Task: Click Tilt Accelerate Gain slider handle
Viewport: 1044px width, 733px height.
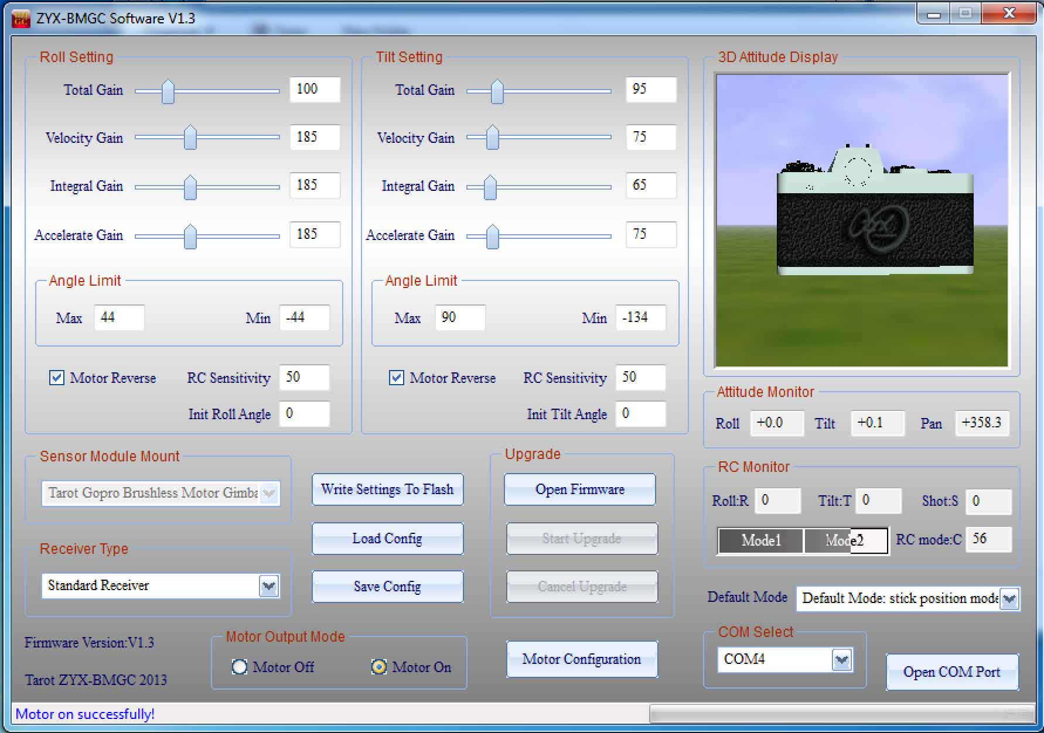Action: coord(493,237)
